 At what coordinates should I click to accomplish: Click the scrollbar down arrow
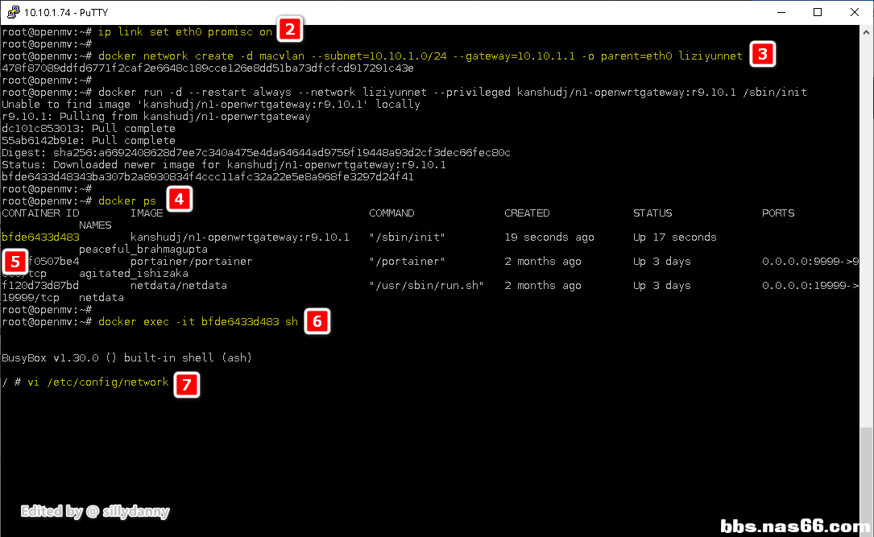tap(866, 529)
